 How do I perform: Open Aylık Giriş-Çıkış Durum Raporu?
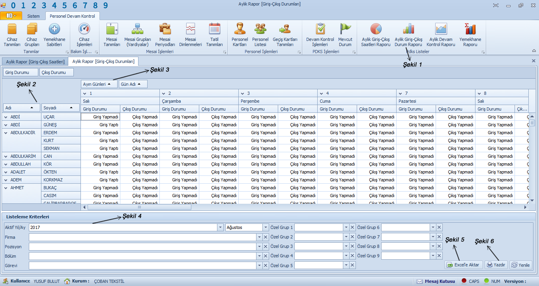[x=408, y=35]
